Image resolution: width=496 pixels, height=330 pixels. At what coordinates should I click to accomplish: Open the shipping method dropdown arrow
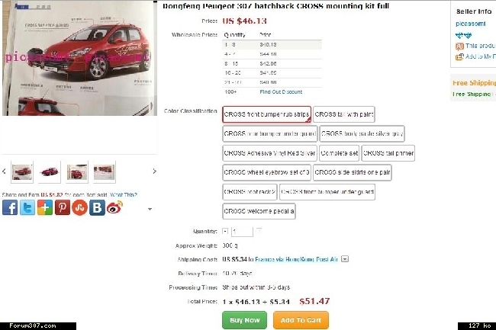[x=345, y=259]
